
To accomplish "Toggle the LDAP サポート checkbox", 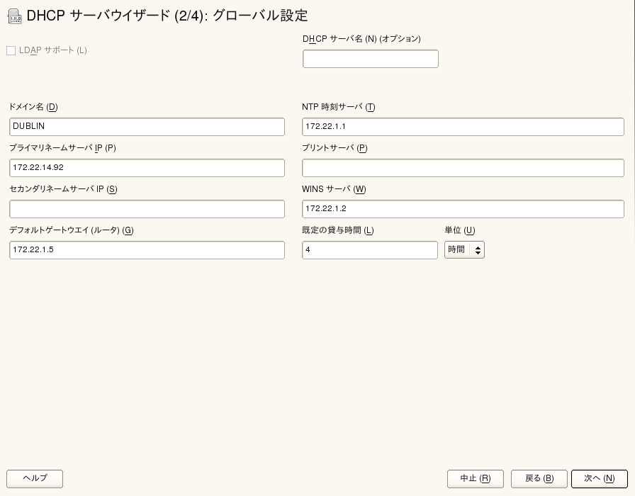I will point(11,50).
